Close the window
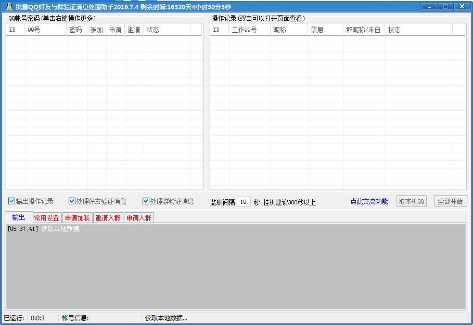 (462, 6)
